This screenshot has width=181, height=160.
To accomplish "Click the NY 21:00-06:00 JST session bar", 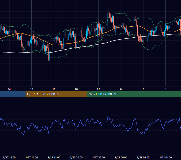I will tap(134, 94).
